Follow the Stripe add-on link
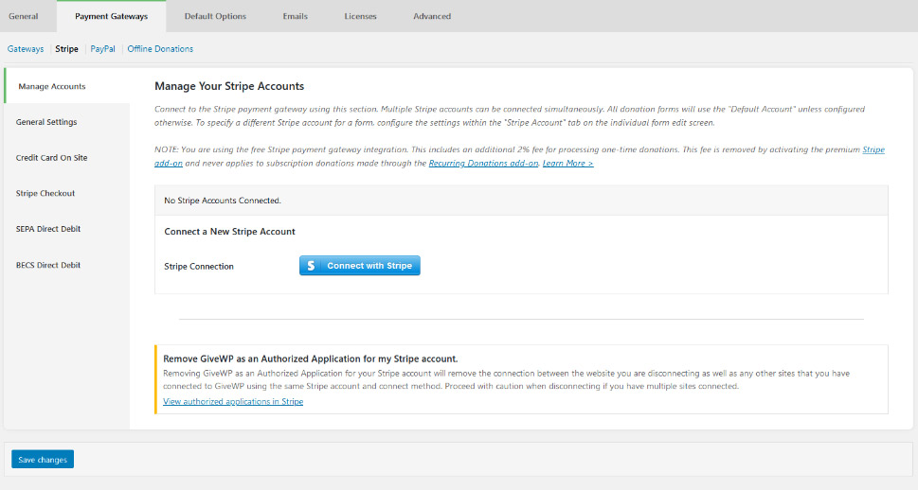Viewport: 918px width, 490px height. tap(873, 149)
